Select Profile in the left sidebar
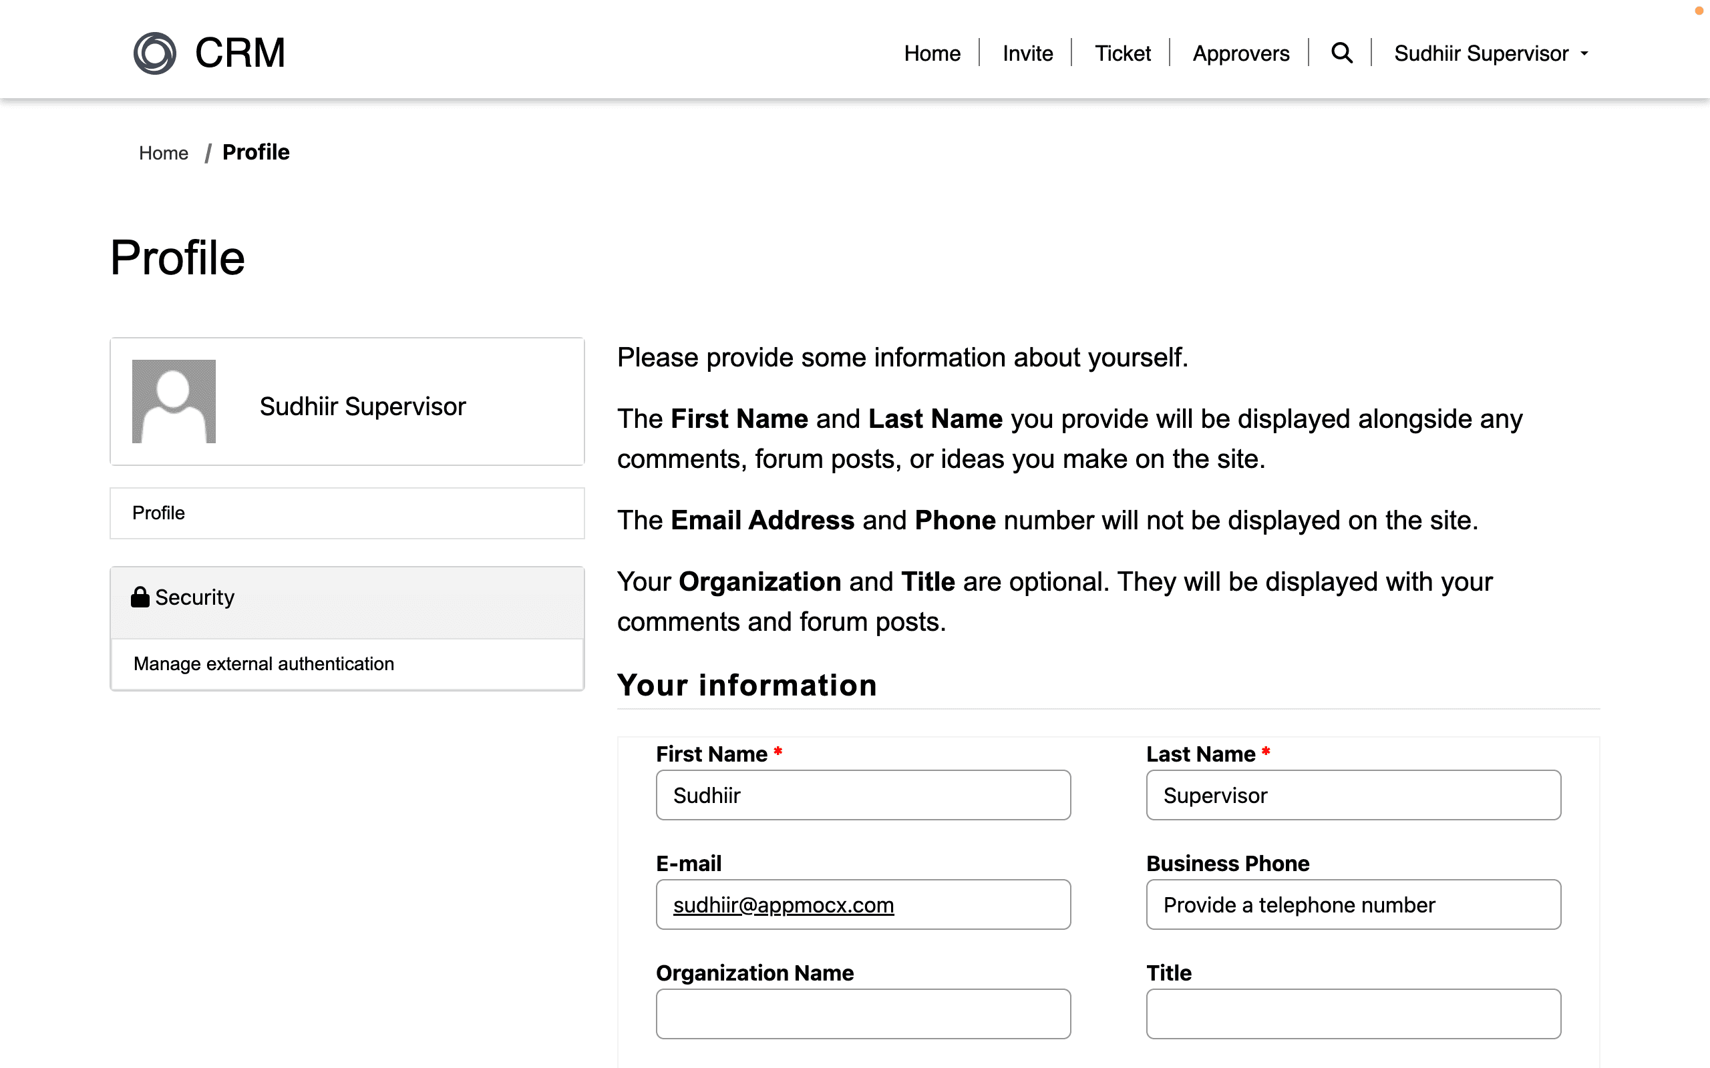The height and width of the screenshot is (1068, 1710). pos(158,513)
